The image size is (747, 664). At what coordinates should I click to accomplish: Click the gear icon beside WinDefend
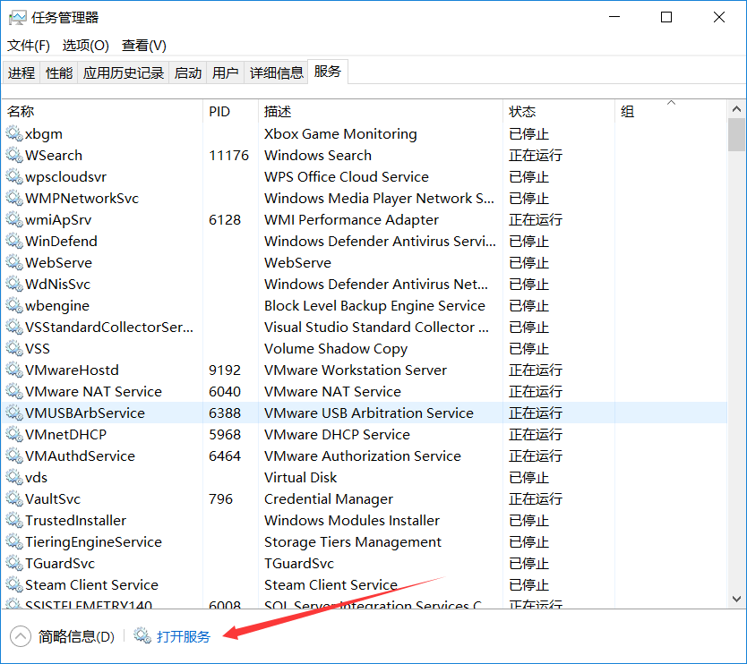click(x=14, y=242)
